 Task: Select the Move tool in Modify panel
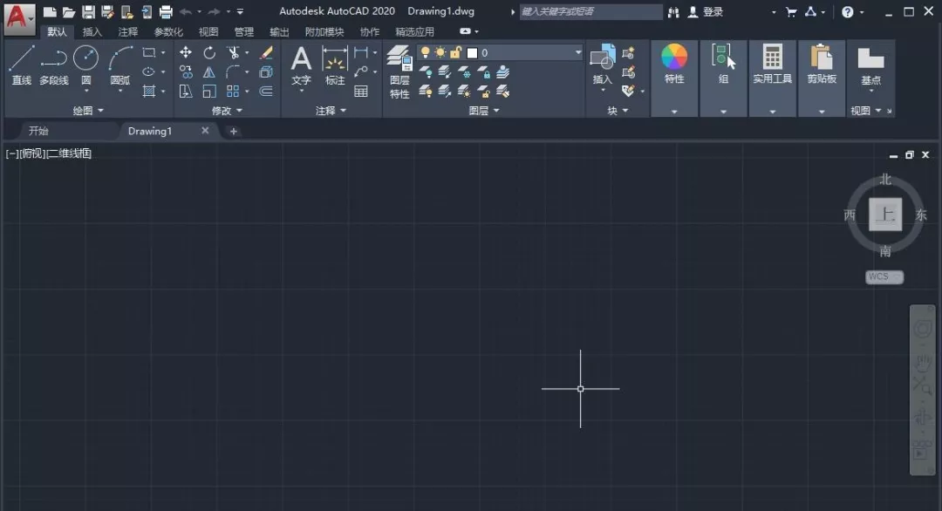tap(186, 53)
